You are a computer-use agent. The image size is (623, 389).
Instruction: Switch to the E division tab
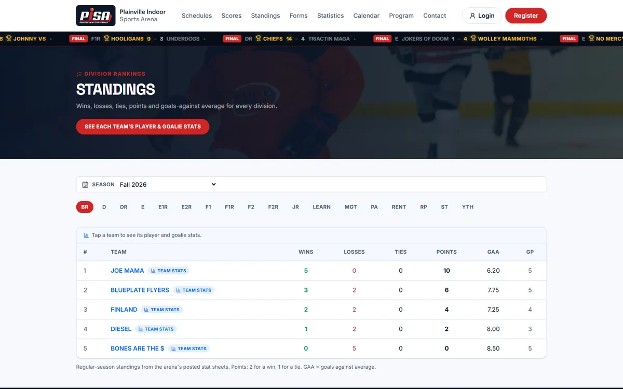143,207
